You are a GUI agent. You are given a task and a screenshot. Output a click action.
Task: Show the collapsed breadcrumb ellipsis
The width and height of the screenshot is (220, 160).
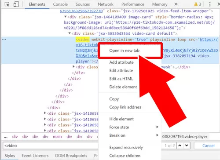(x=6, y=137)
